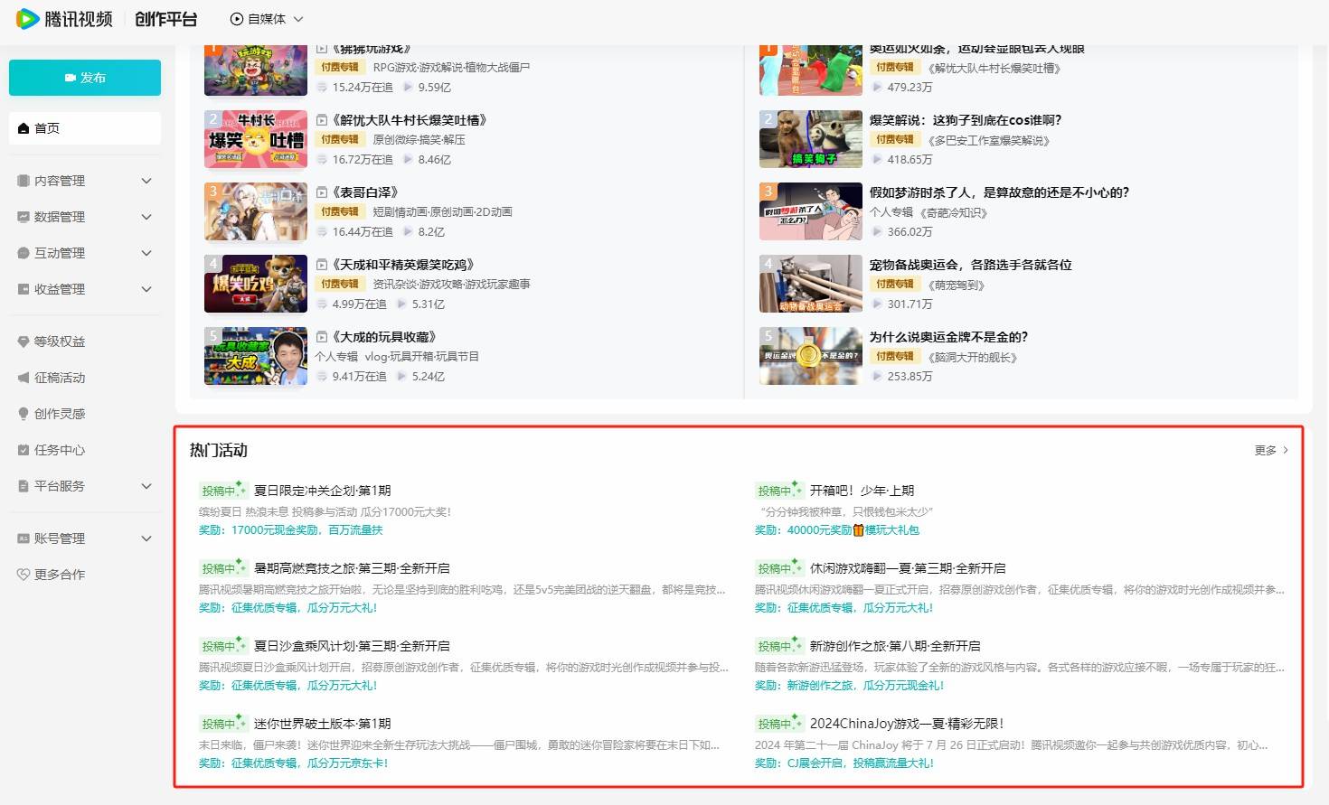Click the gift icon in 40000元奖励 line

(x=859, y=530)
